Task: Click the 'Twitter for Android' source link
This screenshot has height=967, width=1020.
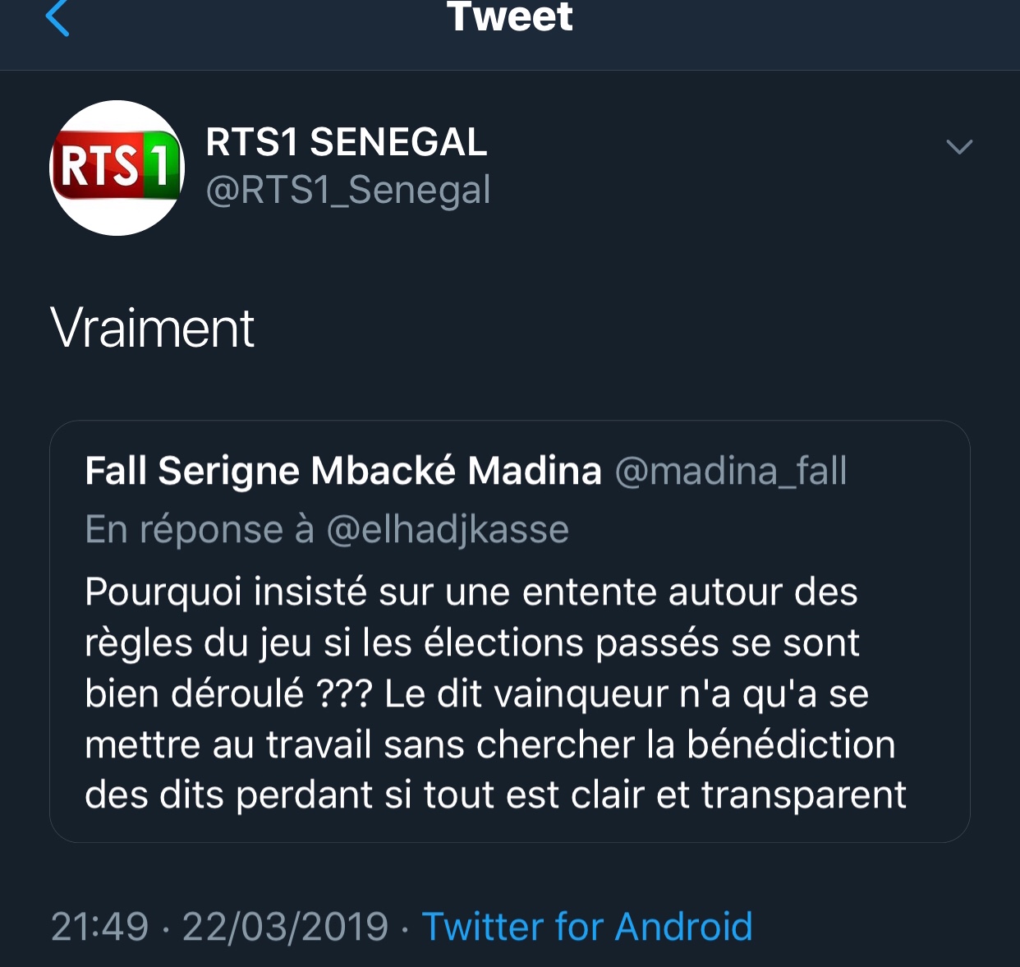Action: coord(586,927)
